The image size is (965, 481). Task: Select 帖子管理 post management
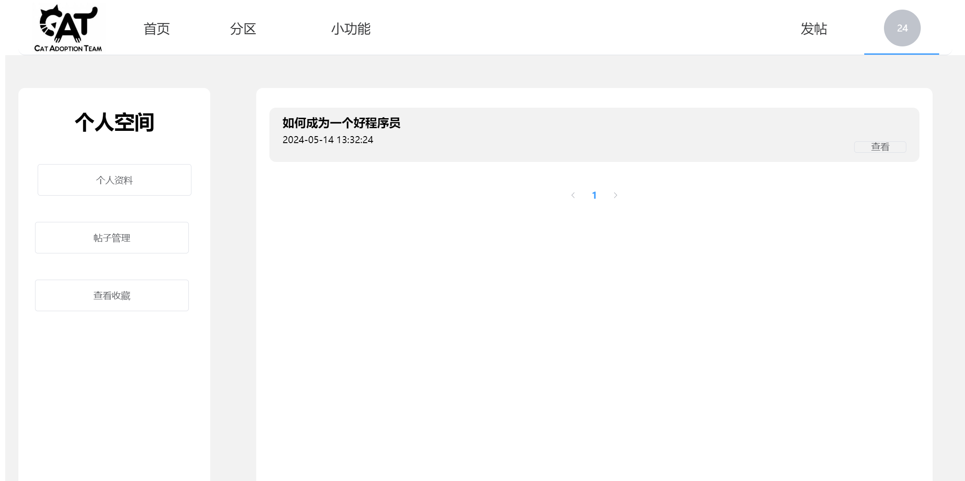tap(112, 238)
